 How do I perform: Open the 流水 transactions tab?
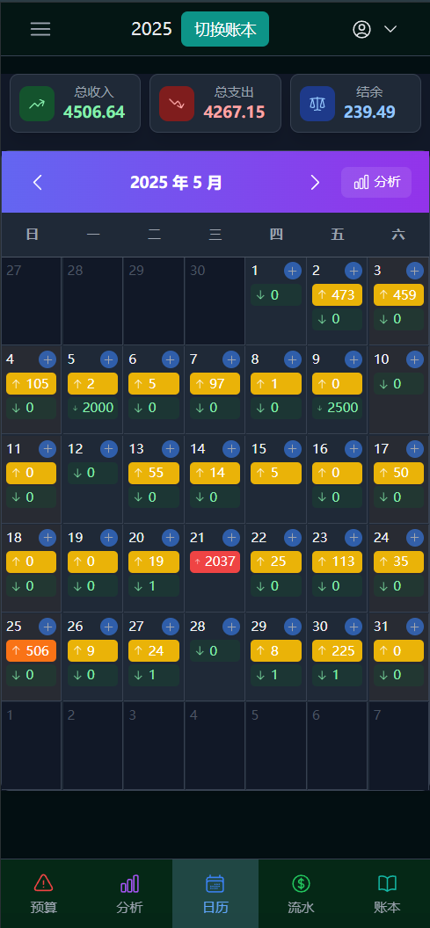click(301, 894)
